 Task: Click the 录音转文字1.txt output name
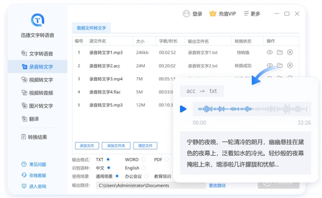coord(203,52)
